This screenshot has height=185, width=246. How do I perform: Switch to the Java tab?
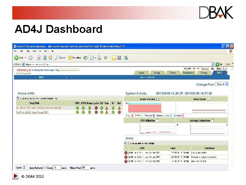pyautogui.click(x=141, y=73)
